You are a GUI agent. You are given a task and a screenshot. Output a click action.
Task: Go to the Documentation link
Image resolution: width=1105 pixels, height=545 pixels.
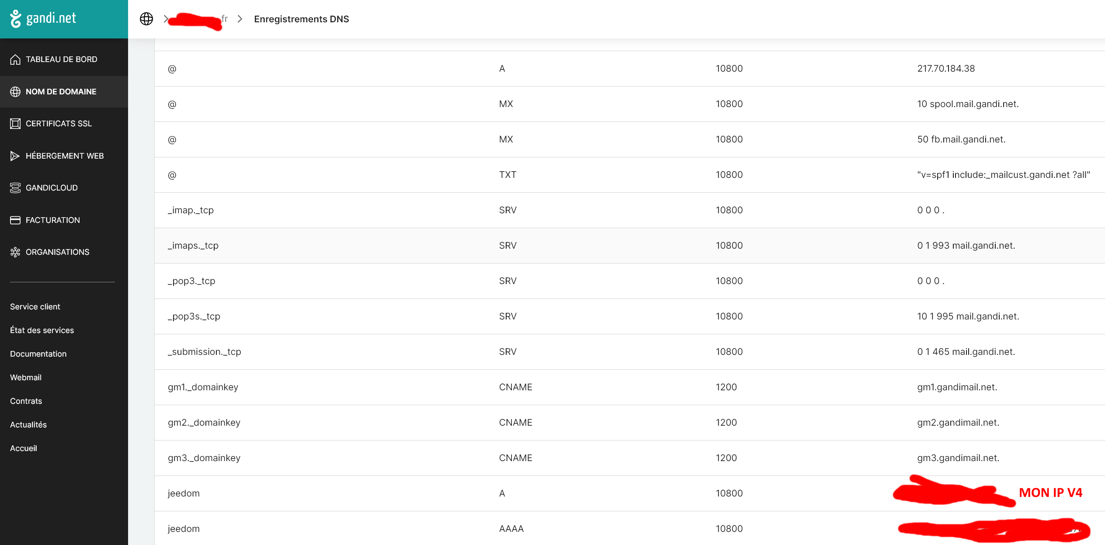[38, 354]
